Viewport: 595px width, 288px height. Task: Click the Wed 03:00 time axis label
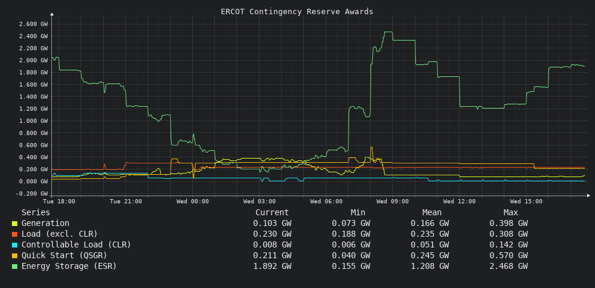(x=259, y=201)
